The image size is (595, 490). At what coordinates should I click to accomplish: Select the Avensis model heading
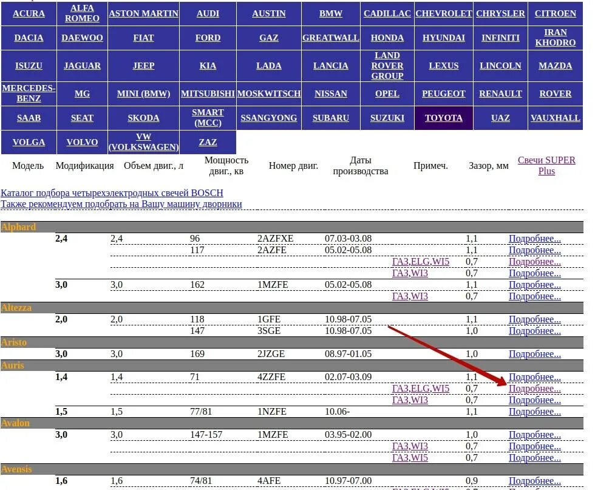pyautogui.click(x=16, y=469)
